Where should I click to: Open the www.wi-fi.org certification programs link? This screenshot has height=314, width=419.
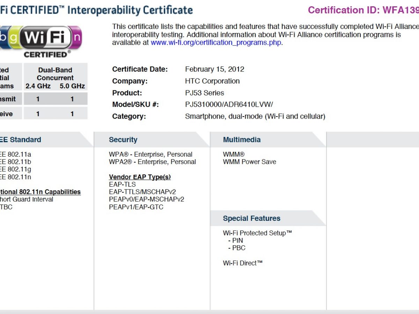coord(216,43)
